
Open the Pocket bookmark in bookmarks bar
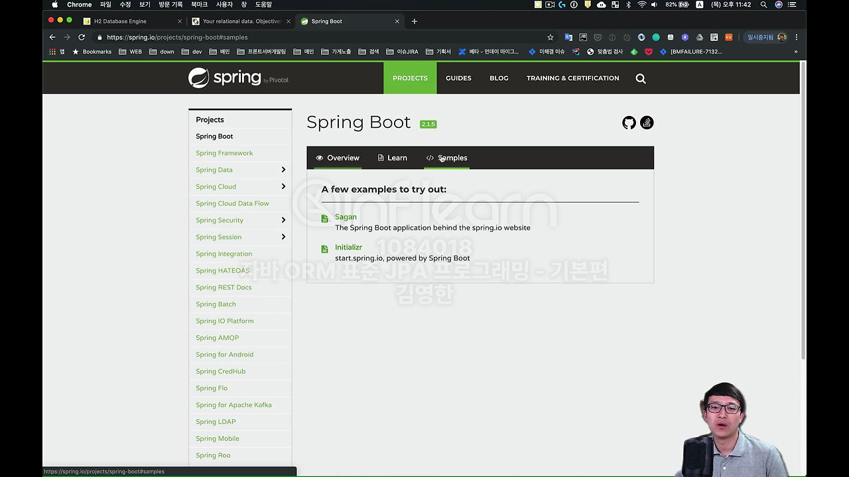coord(649,52)
